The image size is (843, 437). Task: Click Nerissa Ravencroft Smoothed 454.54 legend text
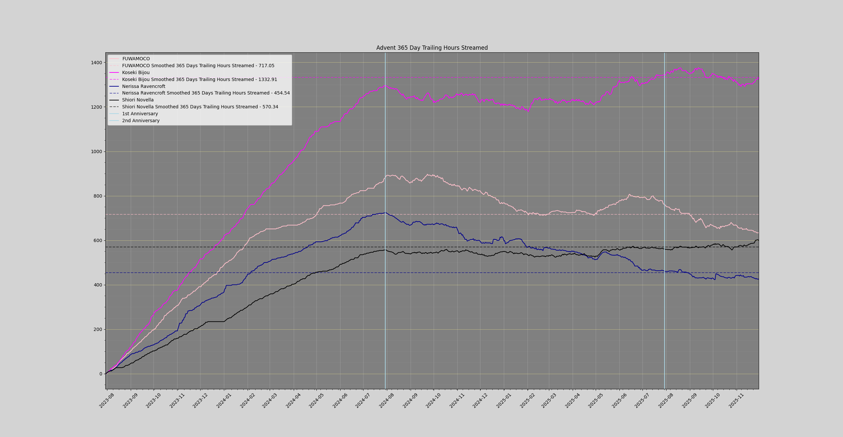[206, 93]
